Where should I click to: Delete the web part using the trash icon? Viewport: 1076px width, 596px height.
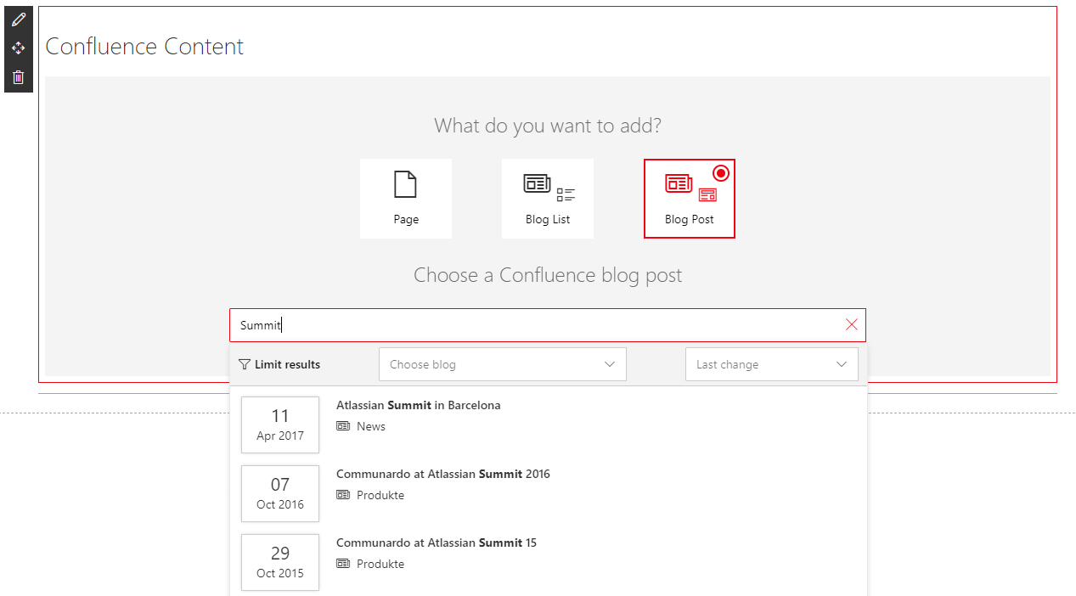click(18, 76)
